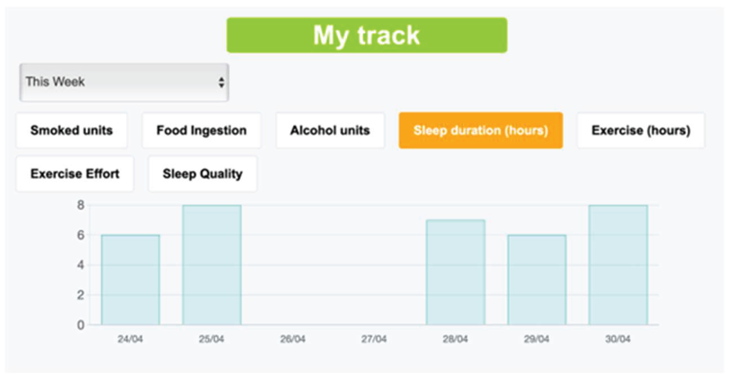The height and width of the screenshot is (381, 731).
Task: Click the 24/04 x-axis date label
Action: (130, 339)
